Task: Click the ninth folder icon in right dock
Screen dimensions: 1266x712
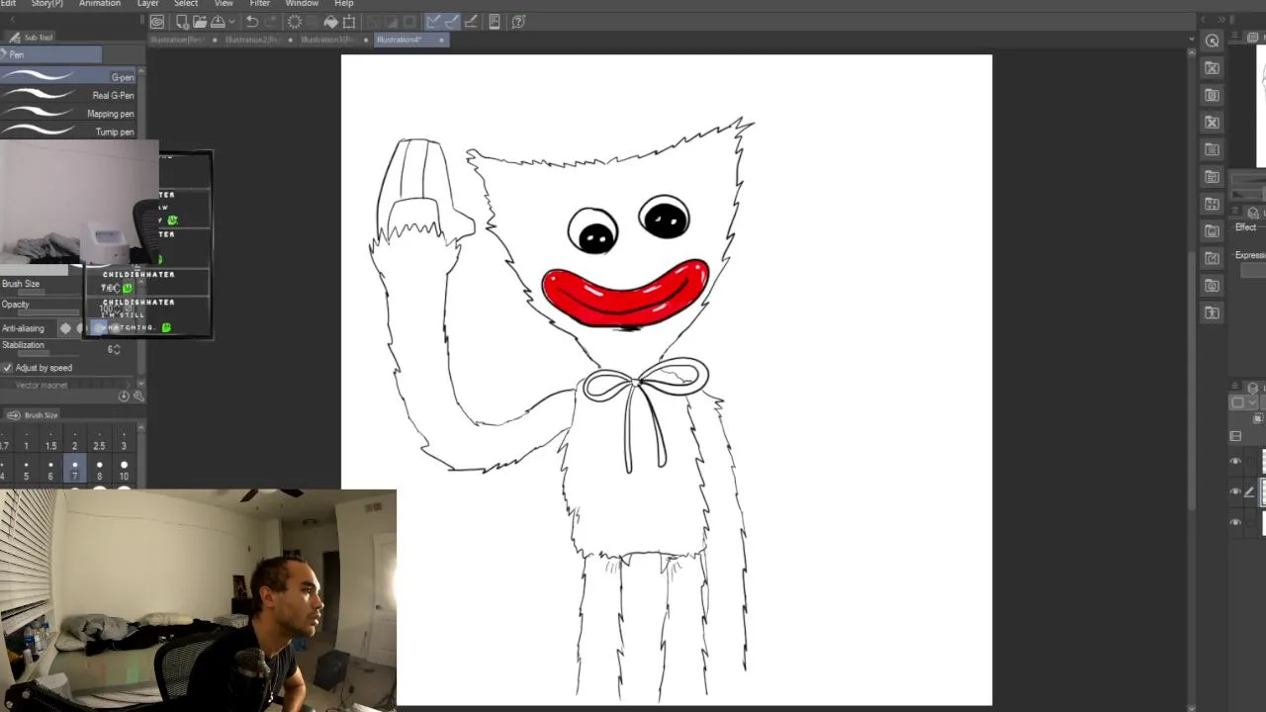Action: point(1213,258)
